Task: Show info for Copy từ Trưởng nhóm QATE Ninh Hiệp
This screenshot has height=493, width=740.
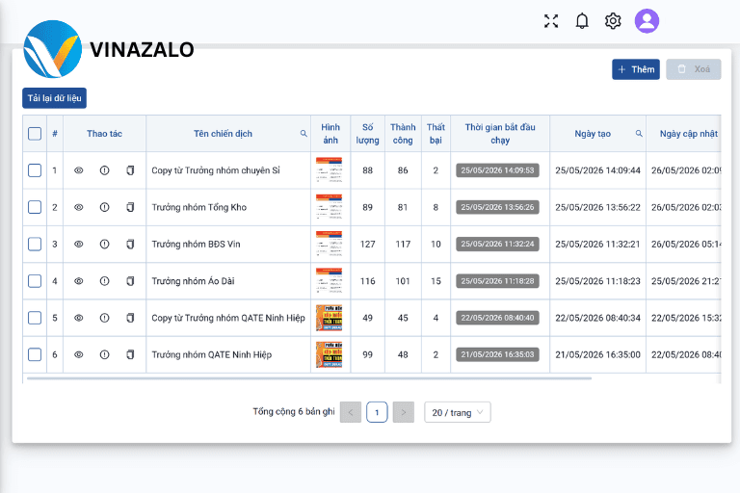Action: pos(104,318)
